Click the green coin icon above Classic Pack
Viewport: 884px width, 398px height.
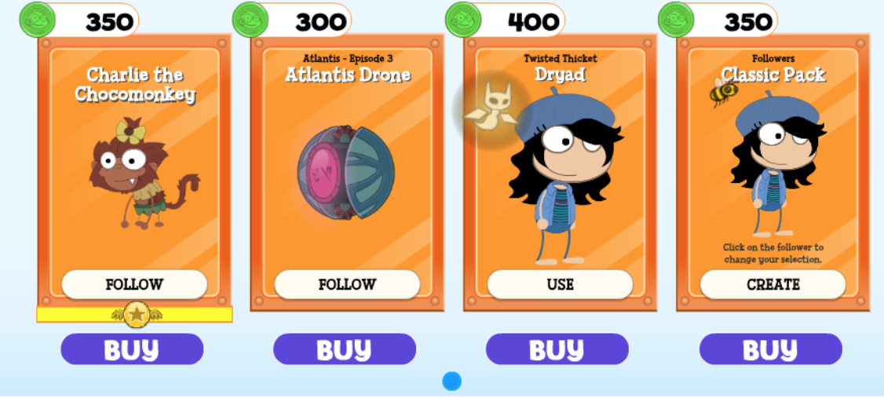point(676,20)
